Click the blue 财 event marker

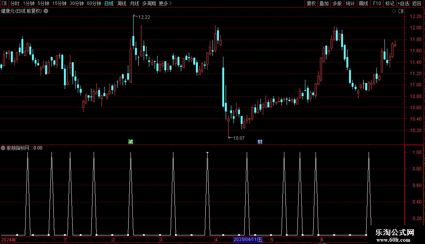[260, 142]
